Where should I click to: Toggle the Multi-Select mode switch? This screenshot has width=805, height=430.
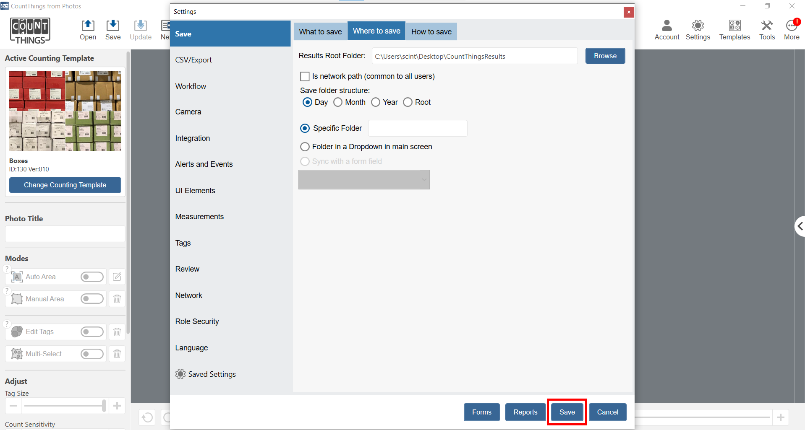(92, 354)
